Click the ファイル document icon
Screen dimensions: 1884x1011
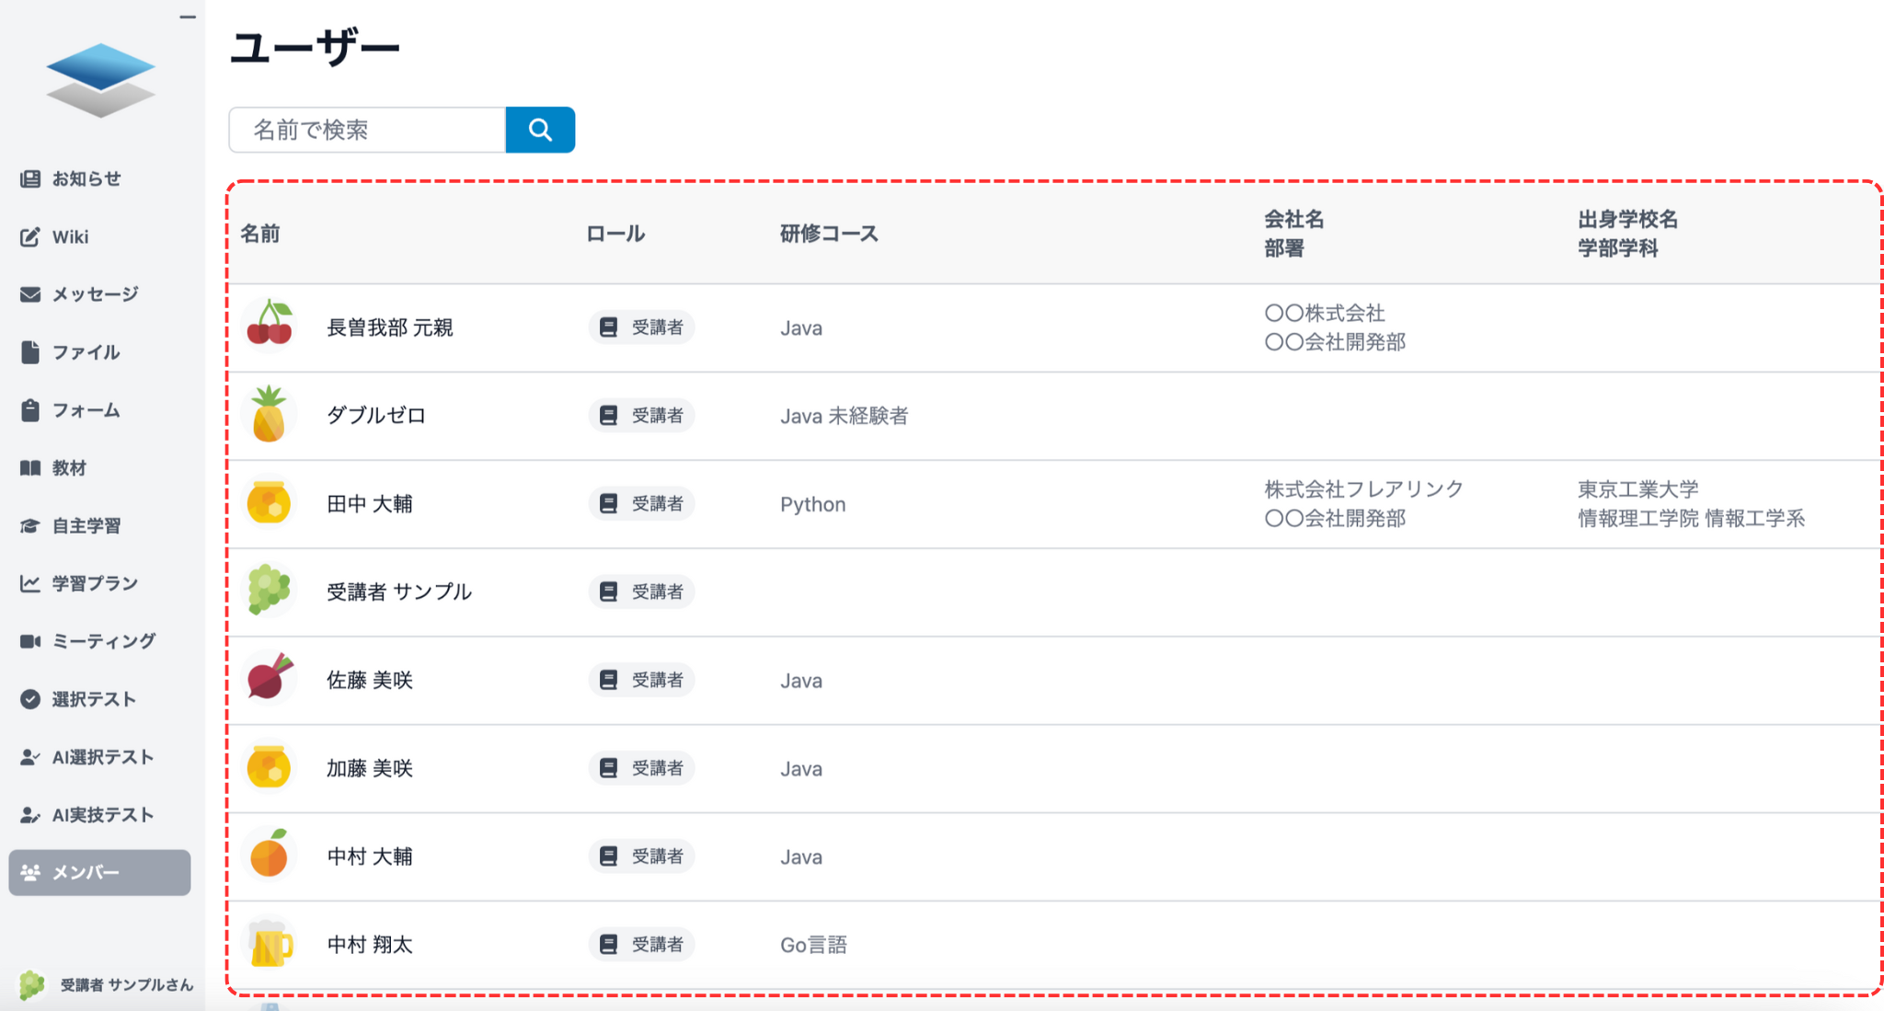(30, 352)
